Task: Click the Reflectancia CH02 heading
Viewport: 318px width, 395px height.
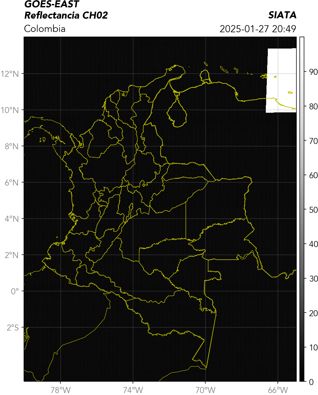Action: coord(66,15)
